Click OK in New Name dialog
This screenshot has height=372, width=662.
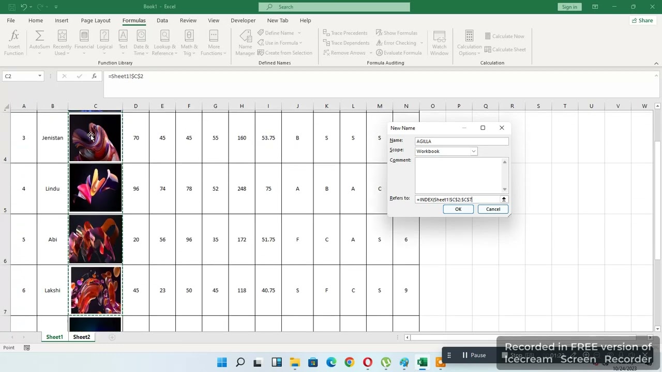(x=458, y=209)
